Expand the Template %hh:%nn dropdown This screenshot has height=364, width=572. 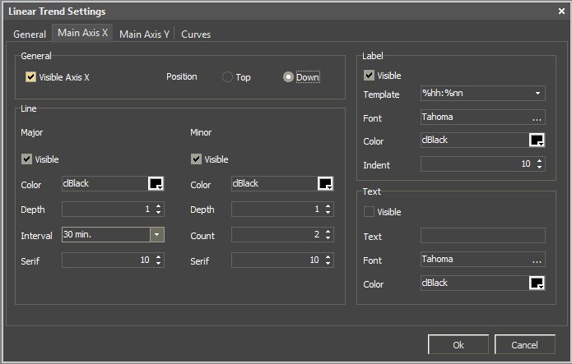pyautogui.click(x=537, y=94)
